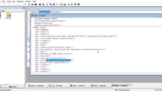Image resolution: width=162 pixels, height=91 pixels.
Task: Click the Clear All X icon
Action: [72, 4]
